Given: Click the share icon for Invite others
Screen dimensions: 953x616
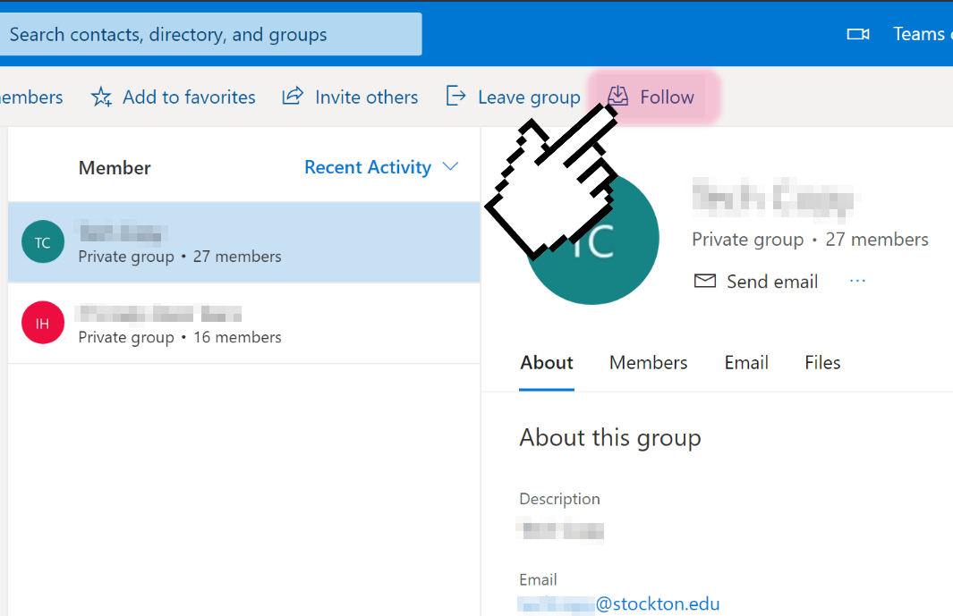Looking at the screenshot, I should click(293, 97).
